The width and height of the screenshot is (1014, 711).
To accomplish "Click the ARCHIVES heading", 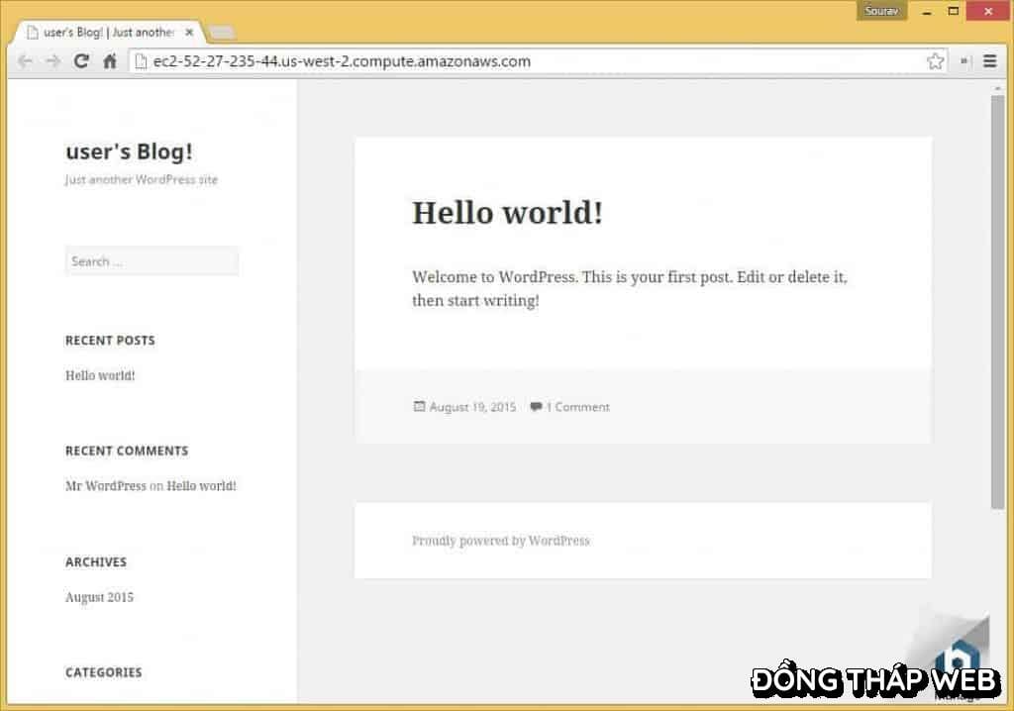I will click(x=96, y=562).
